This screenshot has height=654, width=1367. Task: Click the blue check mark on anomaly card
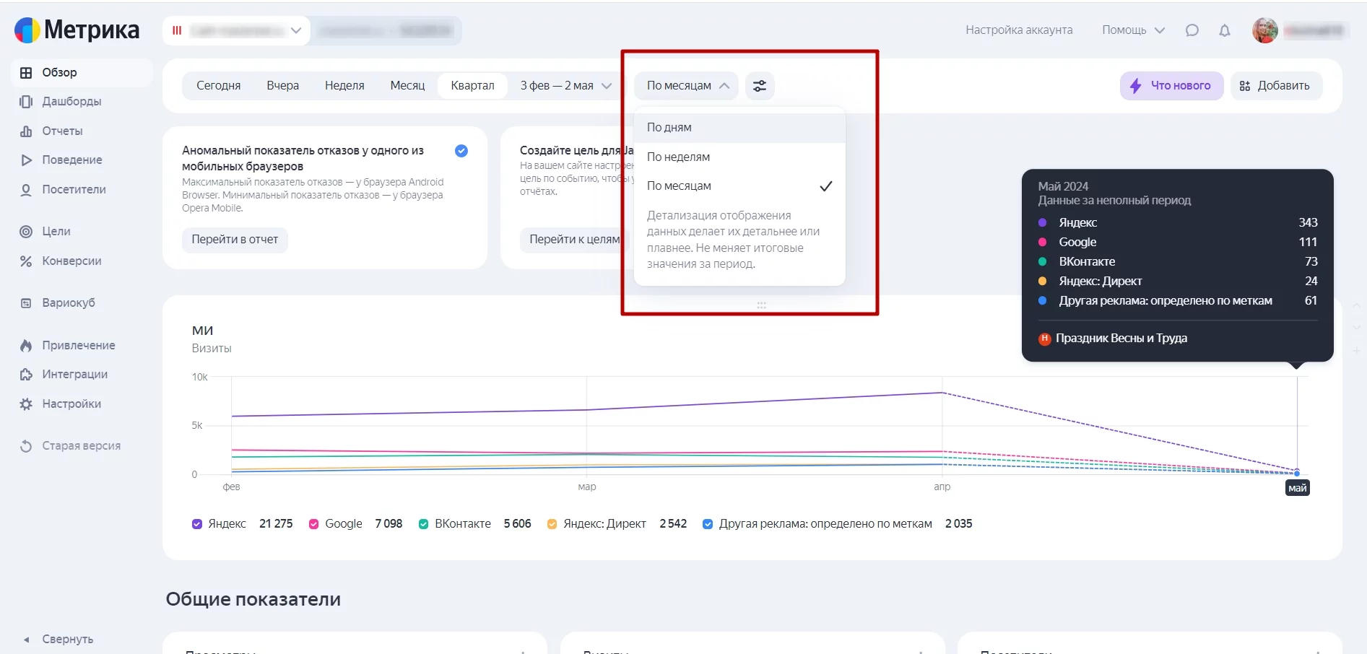click(x=461, y=151)
